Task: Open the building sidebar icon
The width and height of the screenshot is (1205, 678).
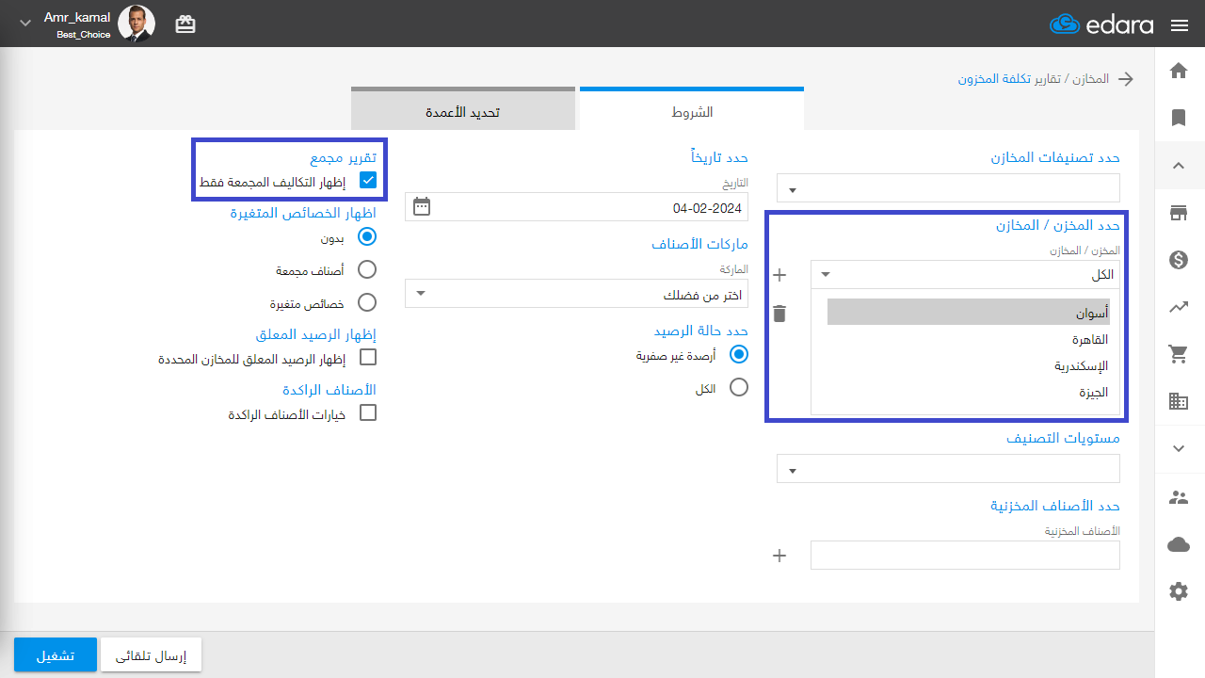Action: coord(1179,402)
